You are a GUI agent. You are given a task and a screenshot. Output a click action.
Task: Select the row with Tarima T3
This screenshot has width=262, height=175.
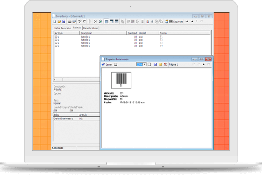(x=131, y=43)
